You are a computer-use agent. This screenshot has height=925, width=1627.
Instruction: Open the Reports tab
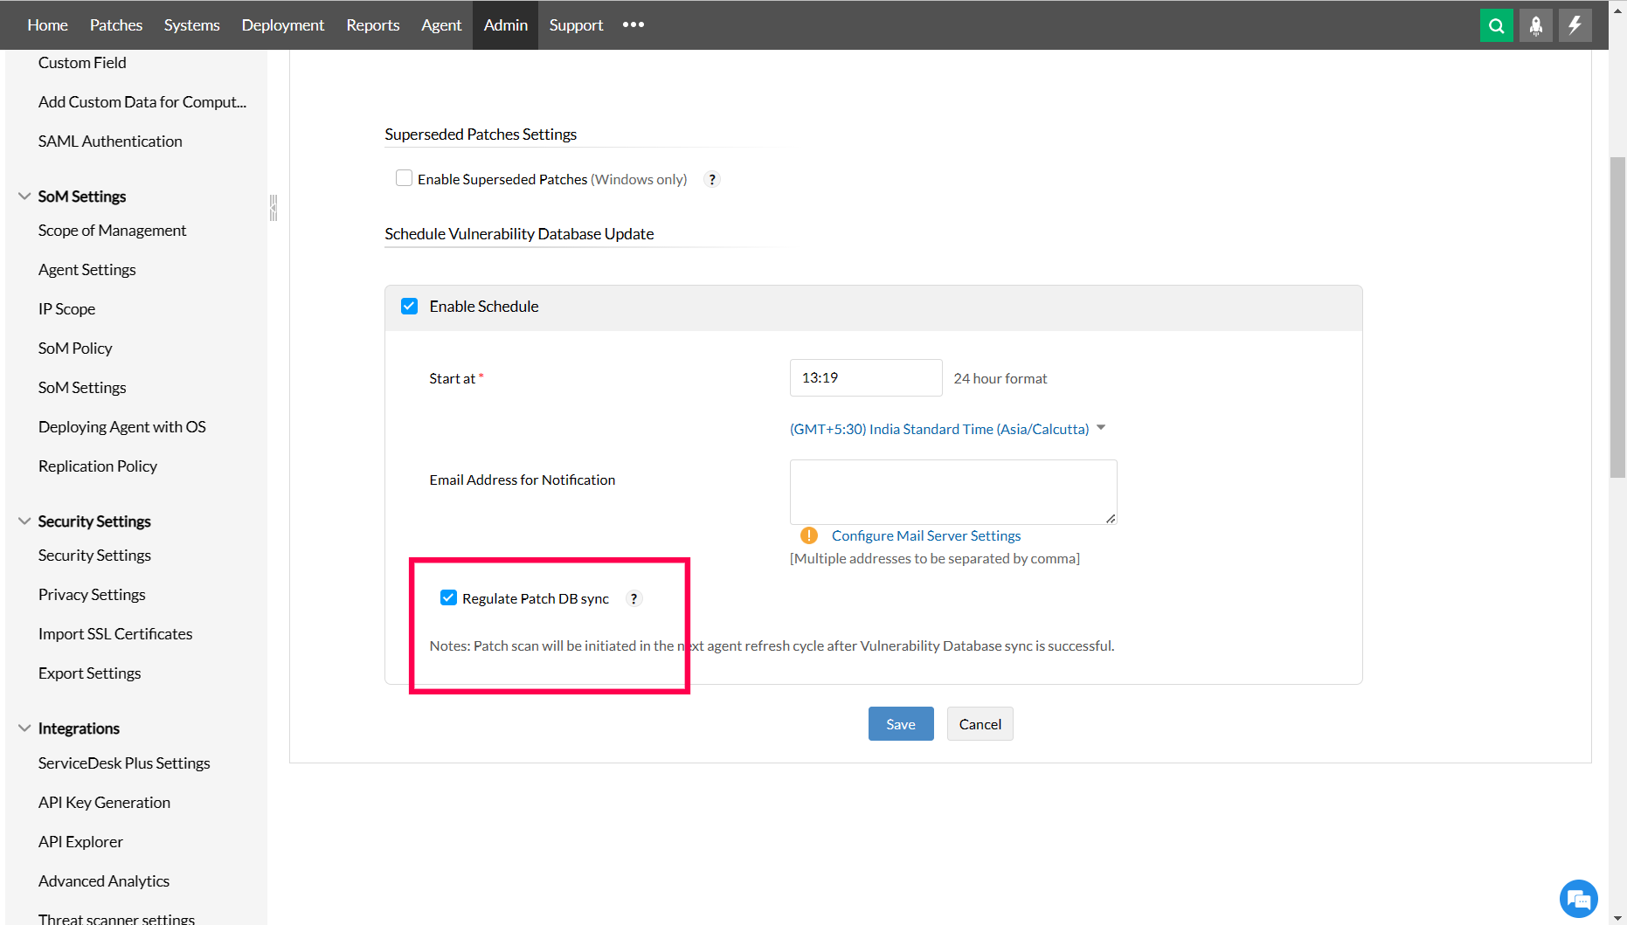click(x=373, y=25)
